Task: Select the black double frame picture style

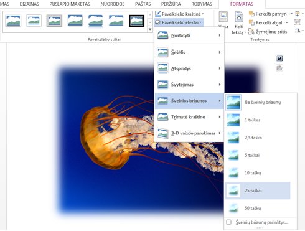Action: (136, 21)
